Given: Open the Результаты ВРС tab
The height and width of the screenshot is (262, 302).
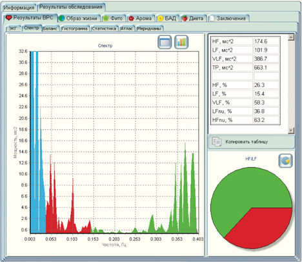Looking at the screenshot, I should (x=31, y=17).
